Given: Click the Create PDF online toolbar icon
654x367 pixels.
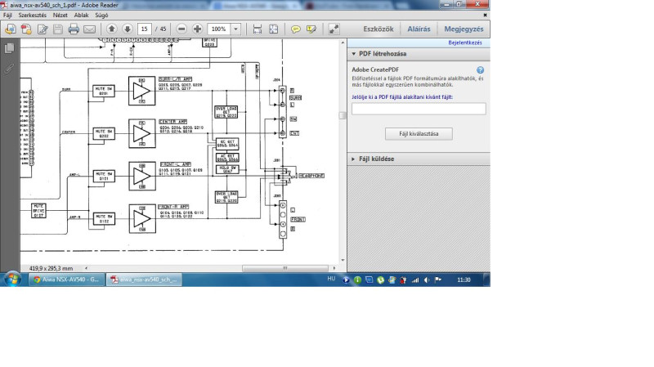Looking at the screenshot, I should (x=26, y=29).
